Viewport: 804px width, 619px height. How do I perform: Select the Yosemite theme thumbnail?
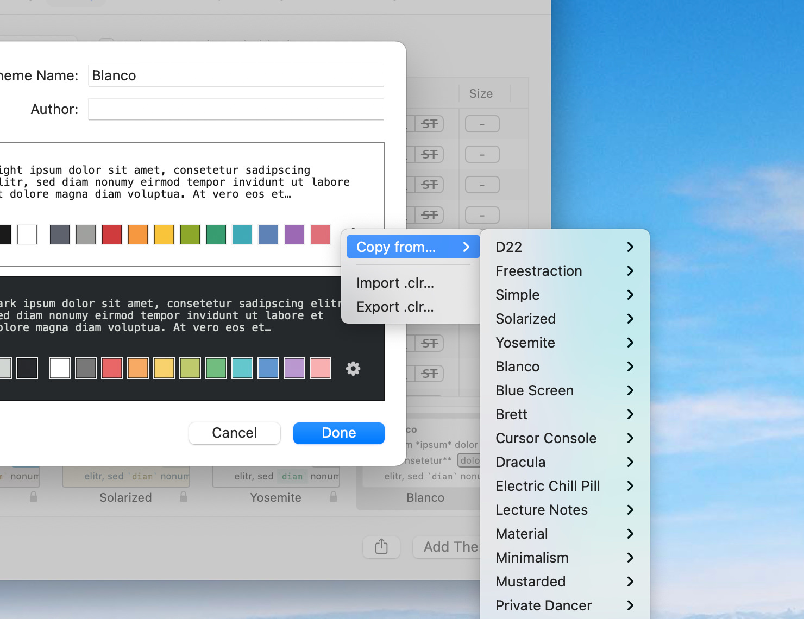[276, 477]
